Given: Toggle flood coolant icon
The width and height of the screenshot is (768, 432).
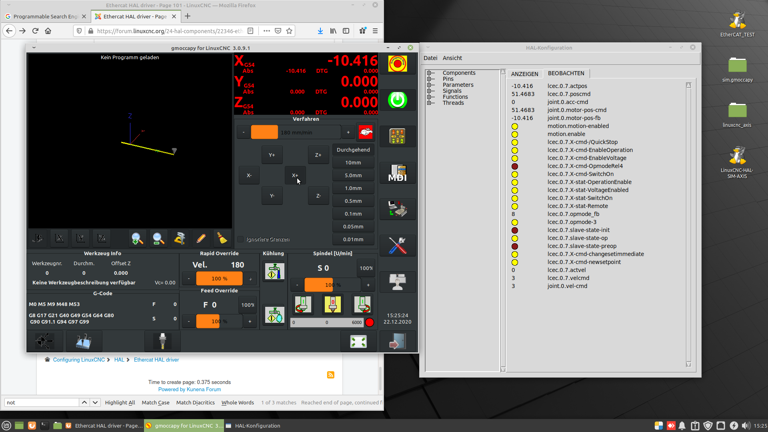Looking at the screenshot, I should (x=274, y=271).
